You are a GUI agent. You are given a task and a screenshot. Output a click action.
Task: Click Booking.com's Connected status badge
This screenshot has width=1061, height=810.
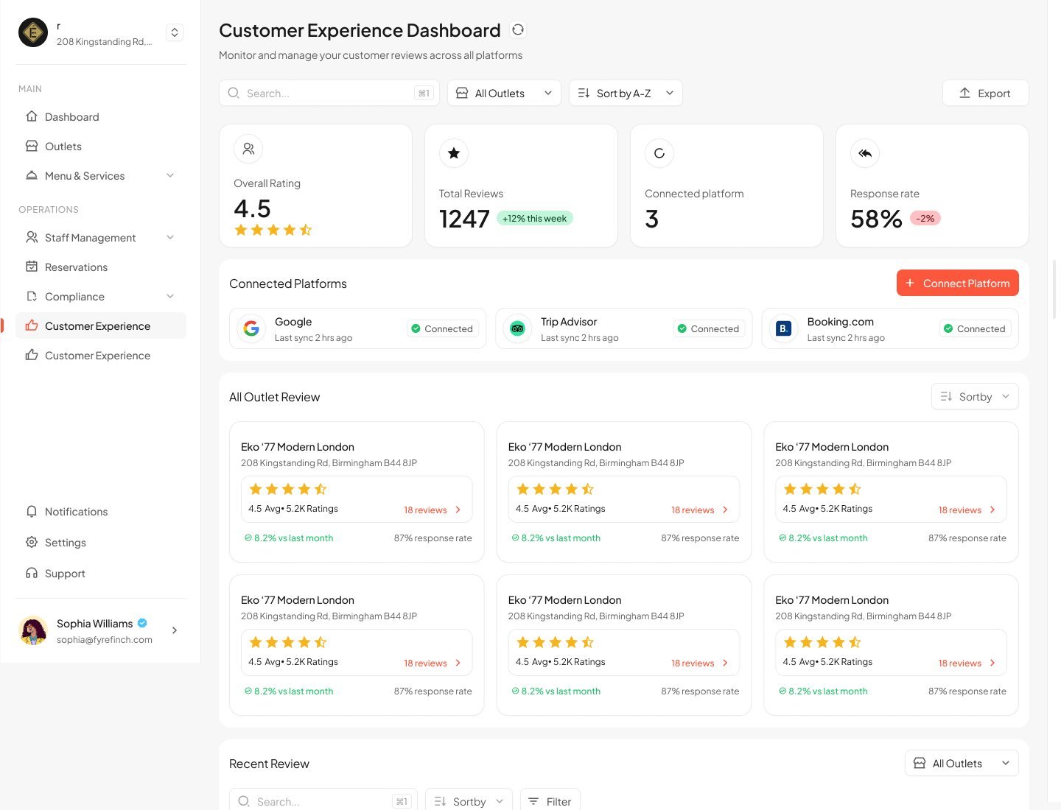coord(975,328)
